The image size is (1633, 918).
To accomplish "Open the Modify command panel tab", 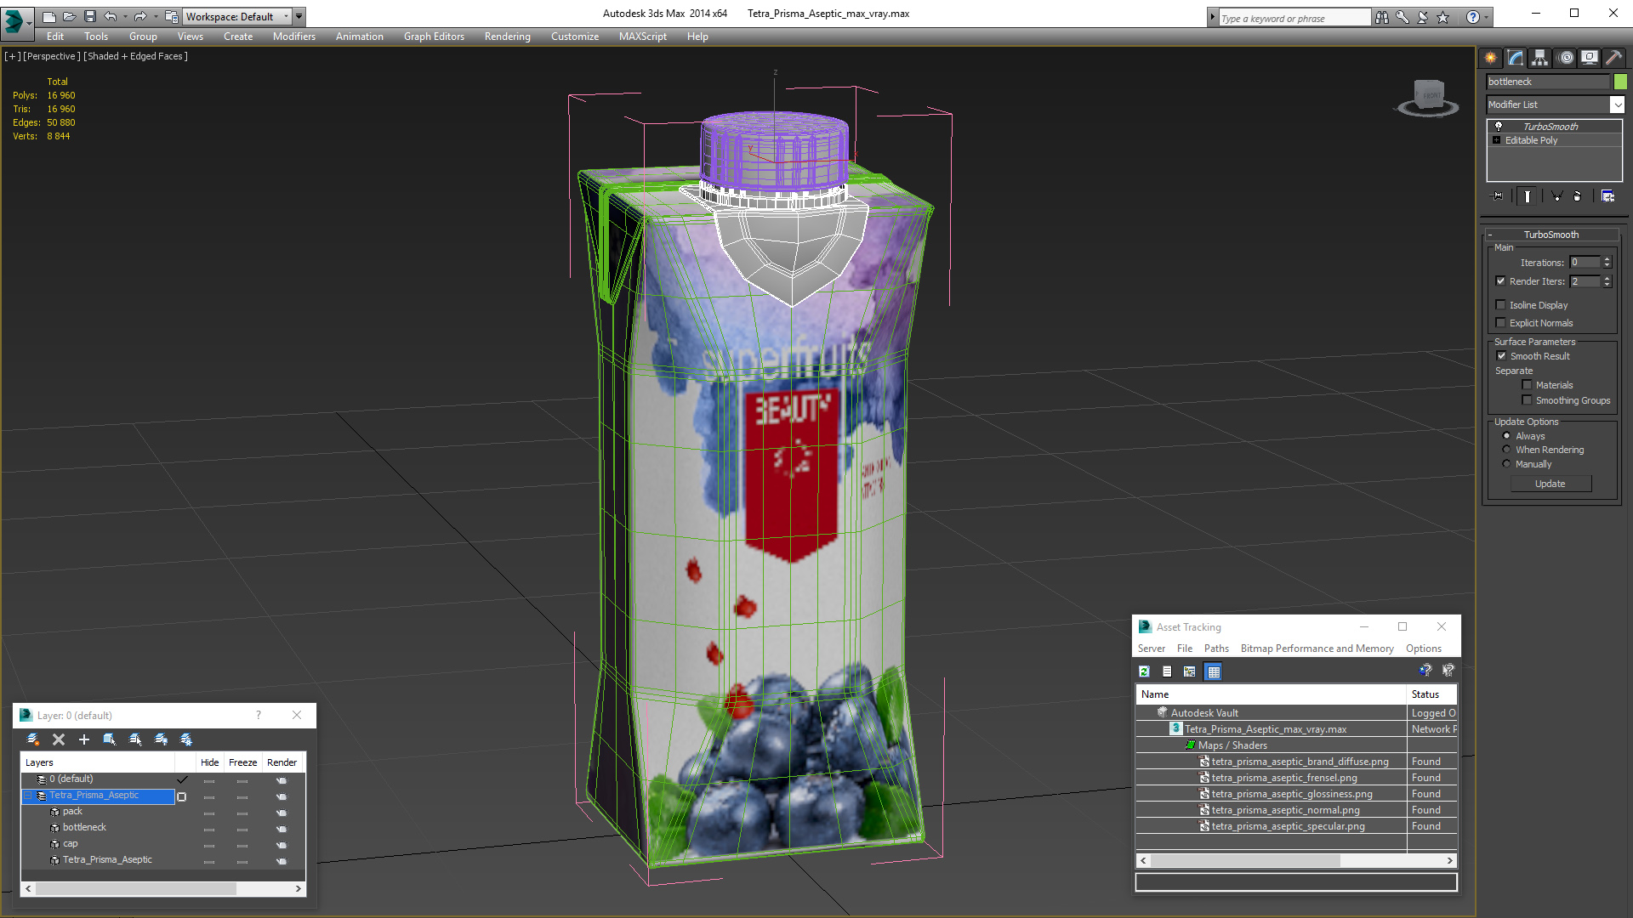I will [1516, 58].
